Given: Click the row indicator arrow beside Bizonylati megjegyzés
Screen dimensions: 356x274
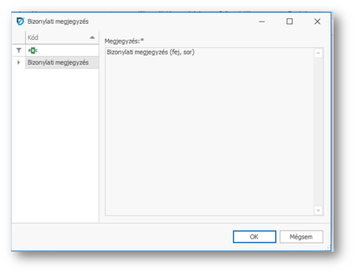Looking at the screenshot, I should [x=19, y=63].
